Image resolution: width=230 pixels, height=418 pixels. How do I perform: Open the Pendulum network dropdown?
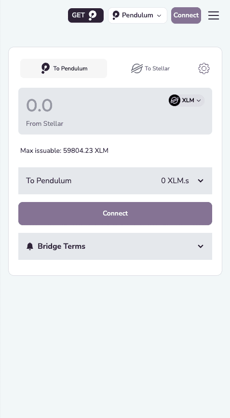pos(137,15)
